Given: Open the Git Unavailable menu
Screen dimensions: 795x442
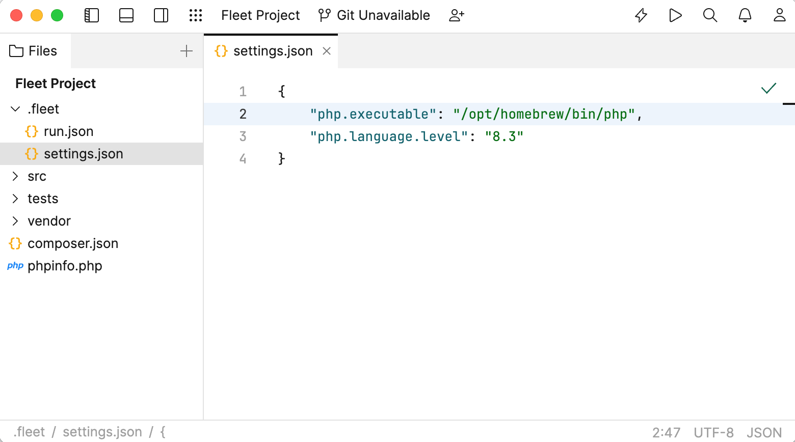Looking at the screenshot, I should coord(375,15).
